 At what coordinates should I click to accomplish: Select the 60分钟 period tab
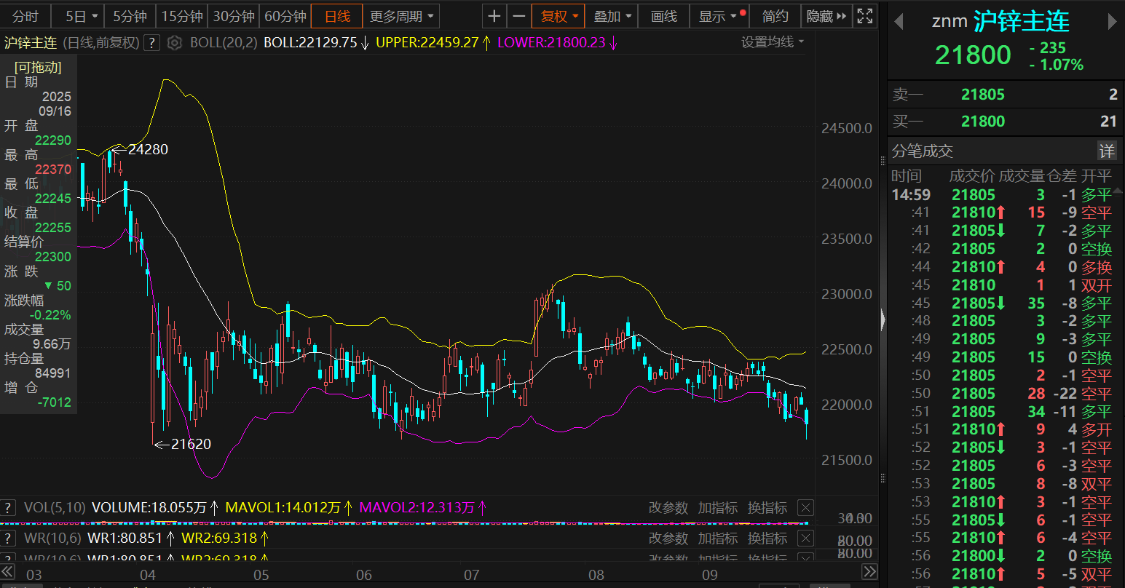pos(285,16)
